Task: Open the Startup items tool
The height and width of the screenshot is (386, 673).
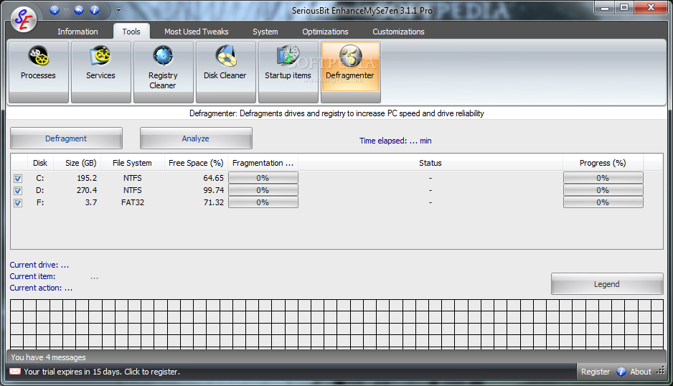Action: click(288, 72)
